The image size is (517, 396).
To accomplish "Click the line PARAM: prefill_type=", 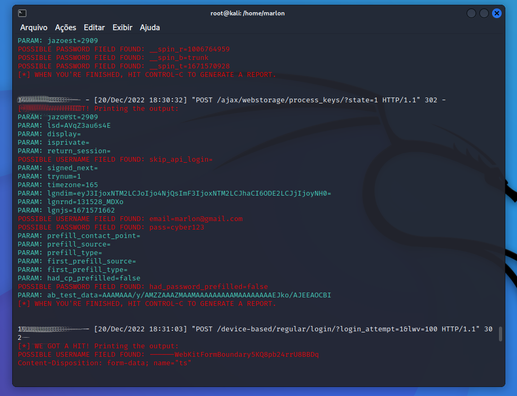I will pyautogui.click(x=60, y=253).
